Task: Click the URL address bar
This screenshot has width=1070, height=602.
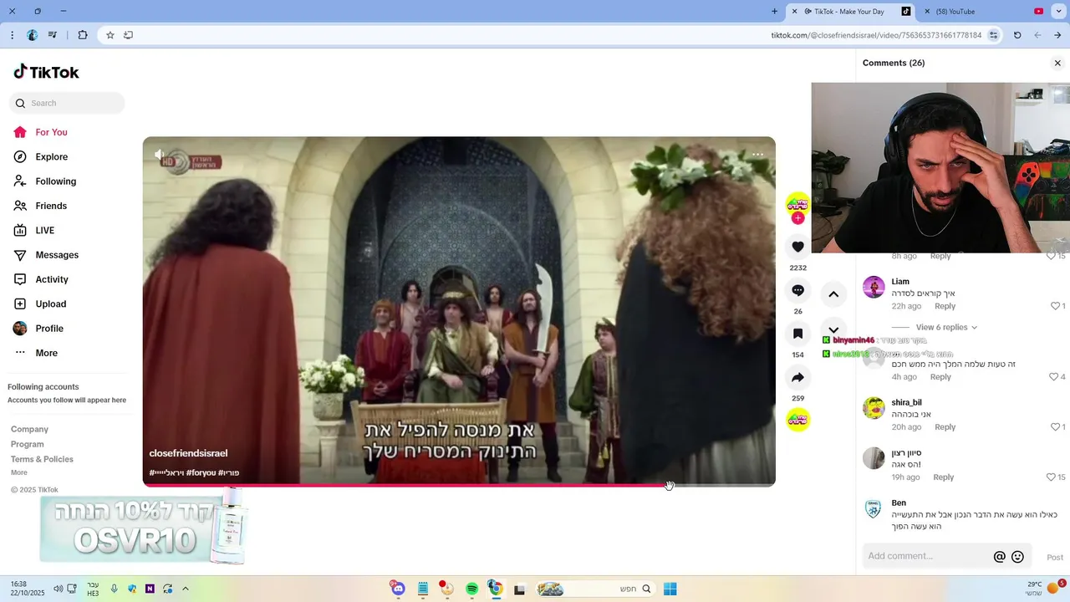Action: pyautogui.click(x=876, y=35)
